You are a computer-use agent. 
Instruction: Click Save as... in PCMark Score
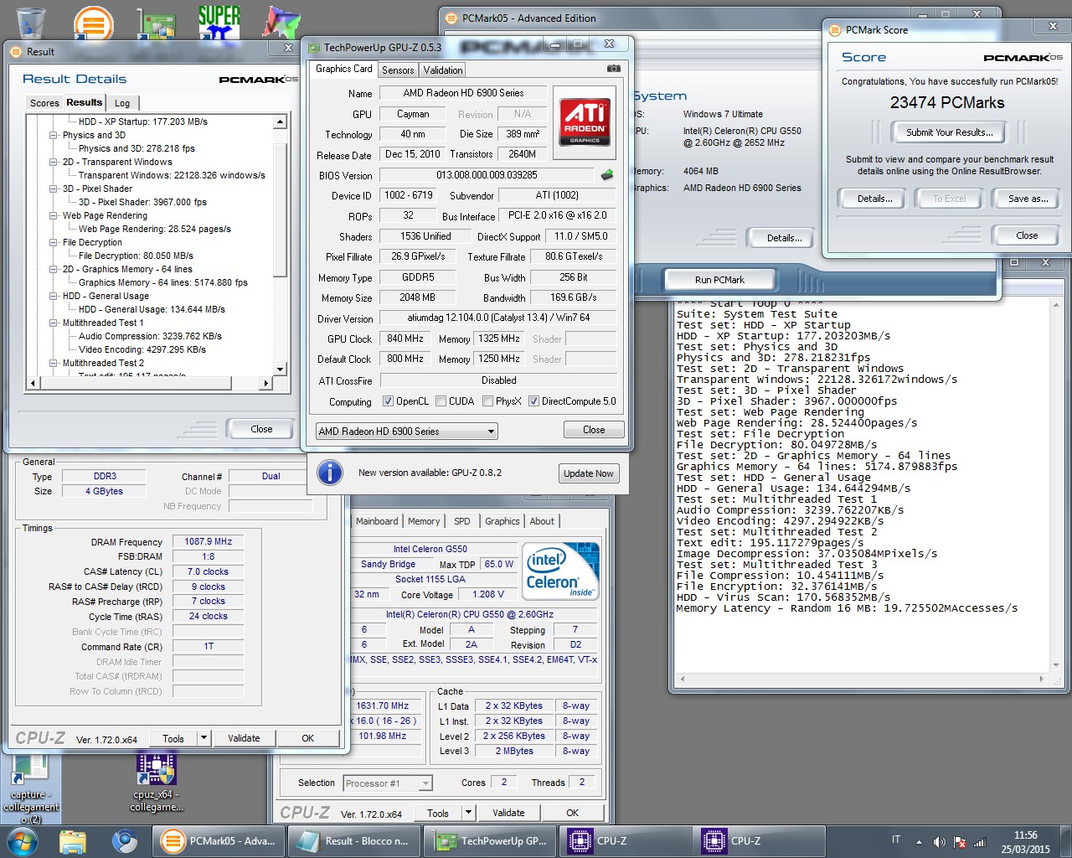point(1028,199)
